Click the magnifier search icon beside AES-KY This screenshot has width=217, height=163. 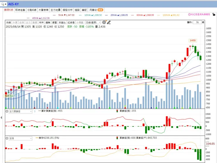[x=2, y=4]
